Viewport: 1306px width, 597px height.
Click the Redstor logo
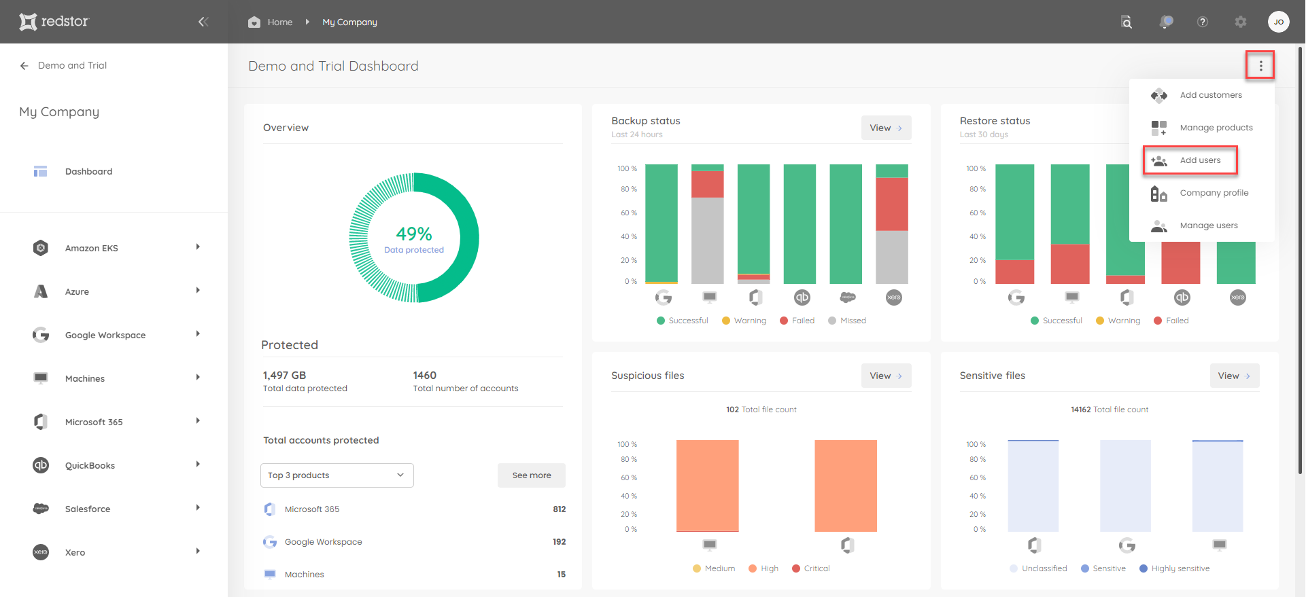(x=54, y=22)
